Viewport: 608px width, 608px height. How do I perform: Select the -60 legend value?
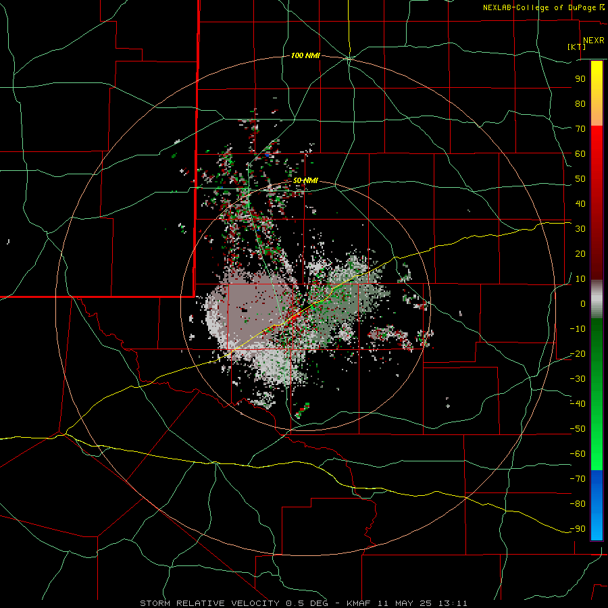578,454
